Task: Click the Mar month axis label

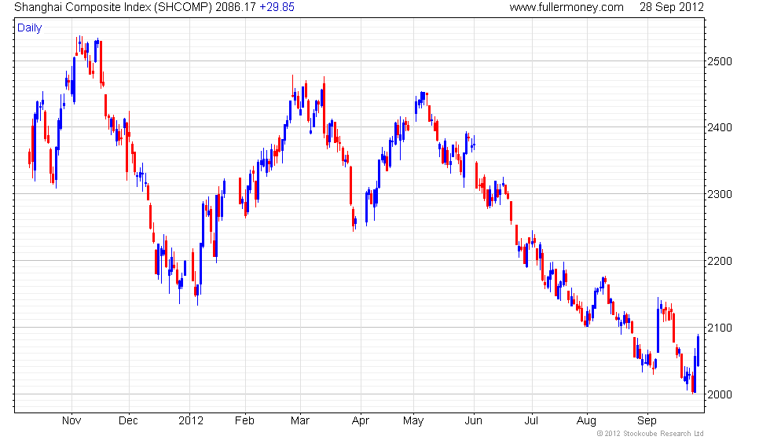Action: [299, 421]
